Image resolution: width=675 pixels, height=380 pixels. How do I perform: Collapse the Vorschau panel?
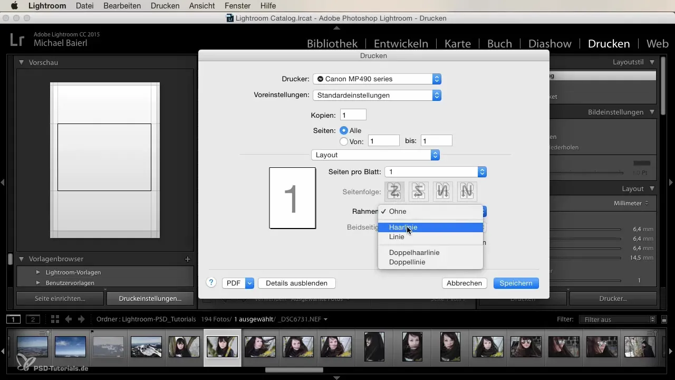coord(21,62)
